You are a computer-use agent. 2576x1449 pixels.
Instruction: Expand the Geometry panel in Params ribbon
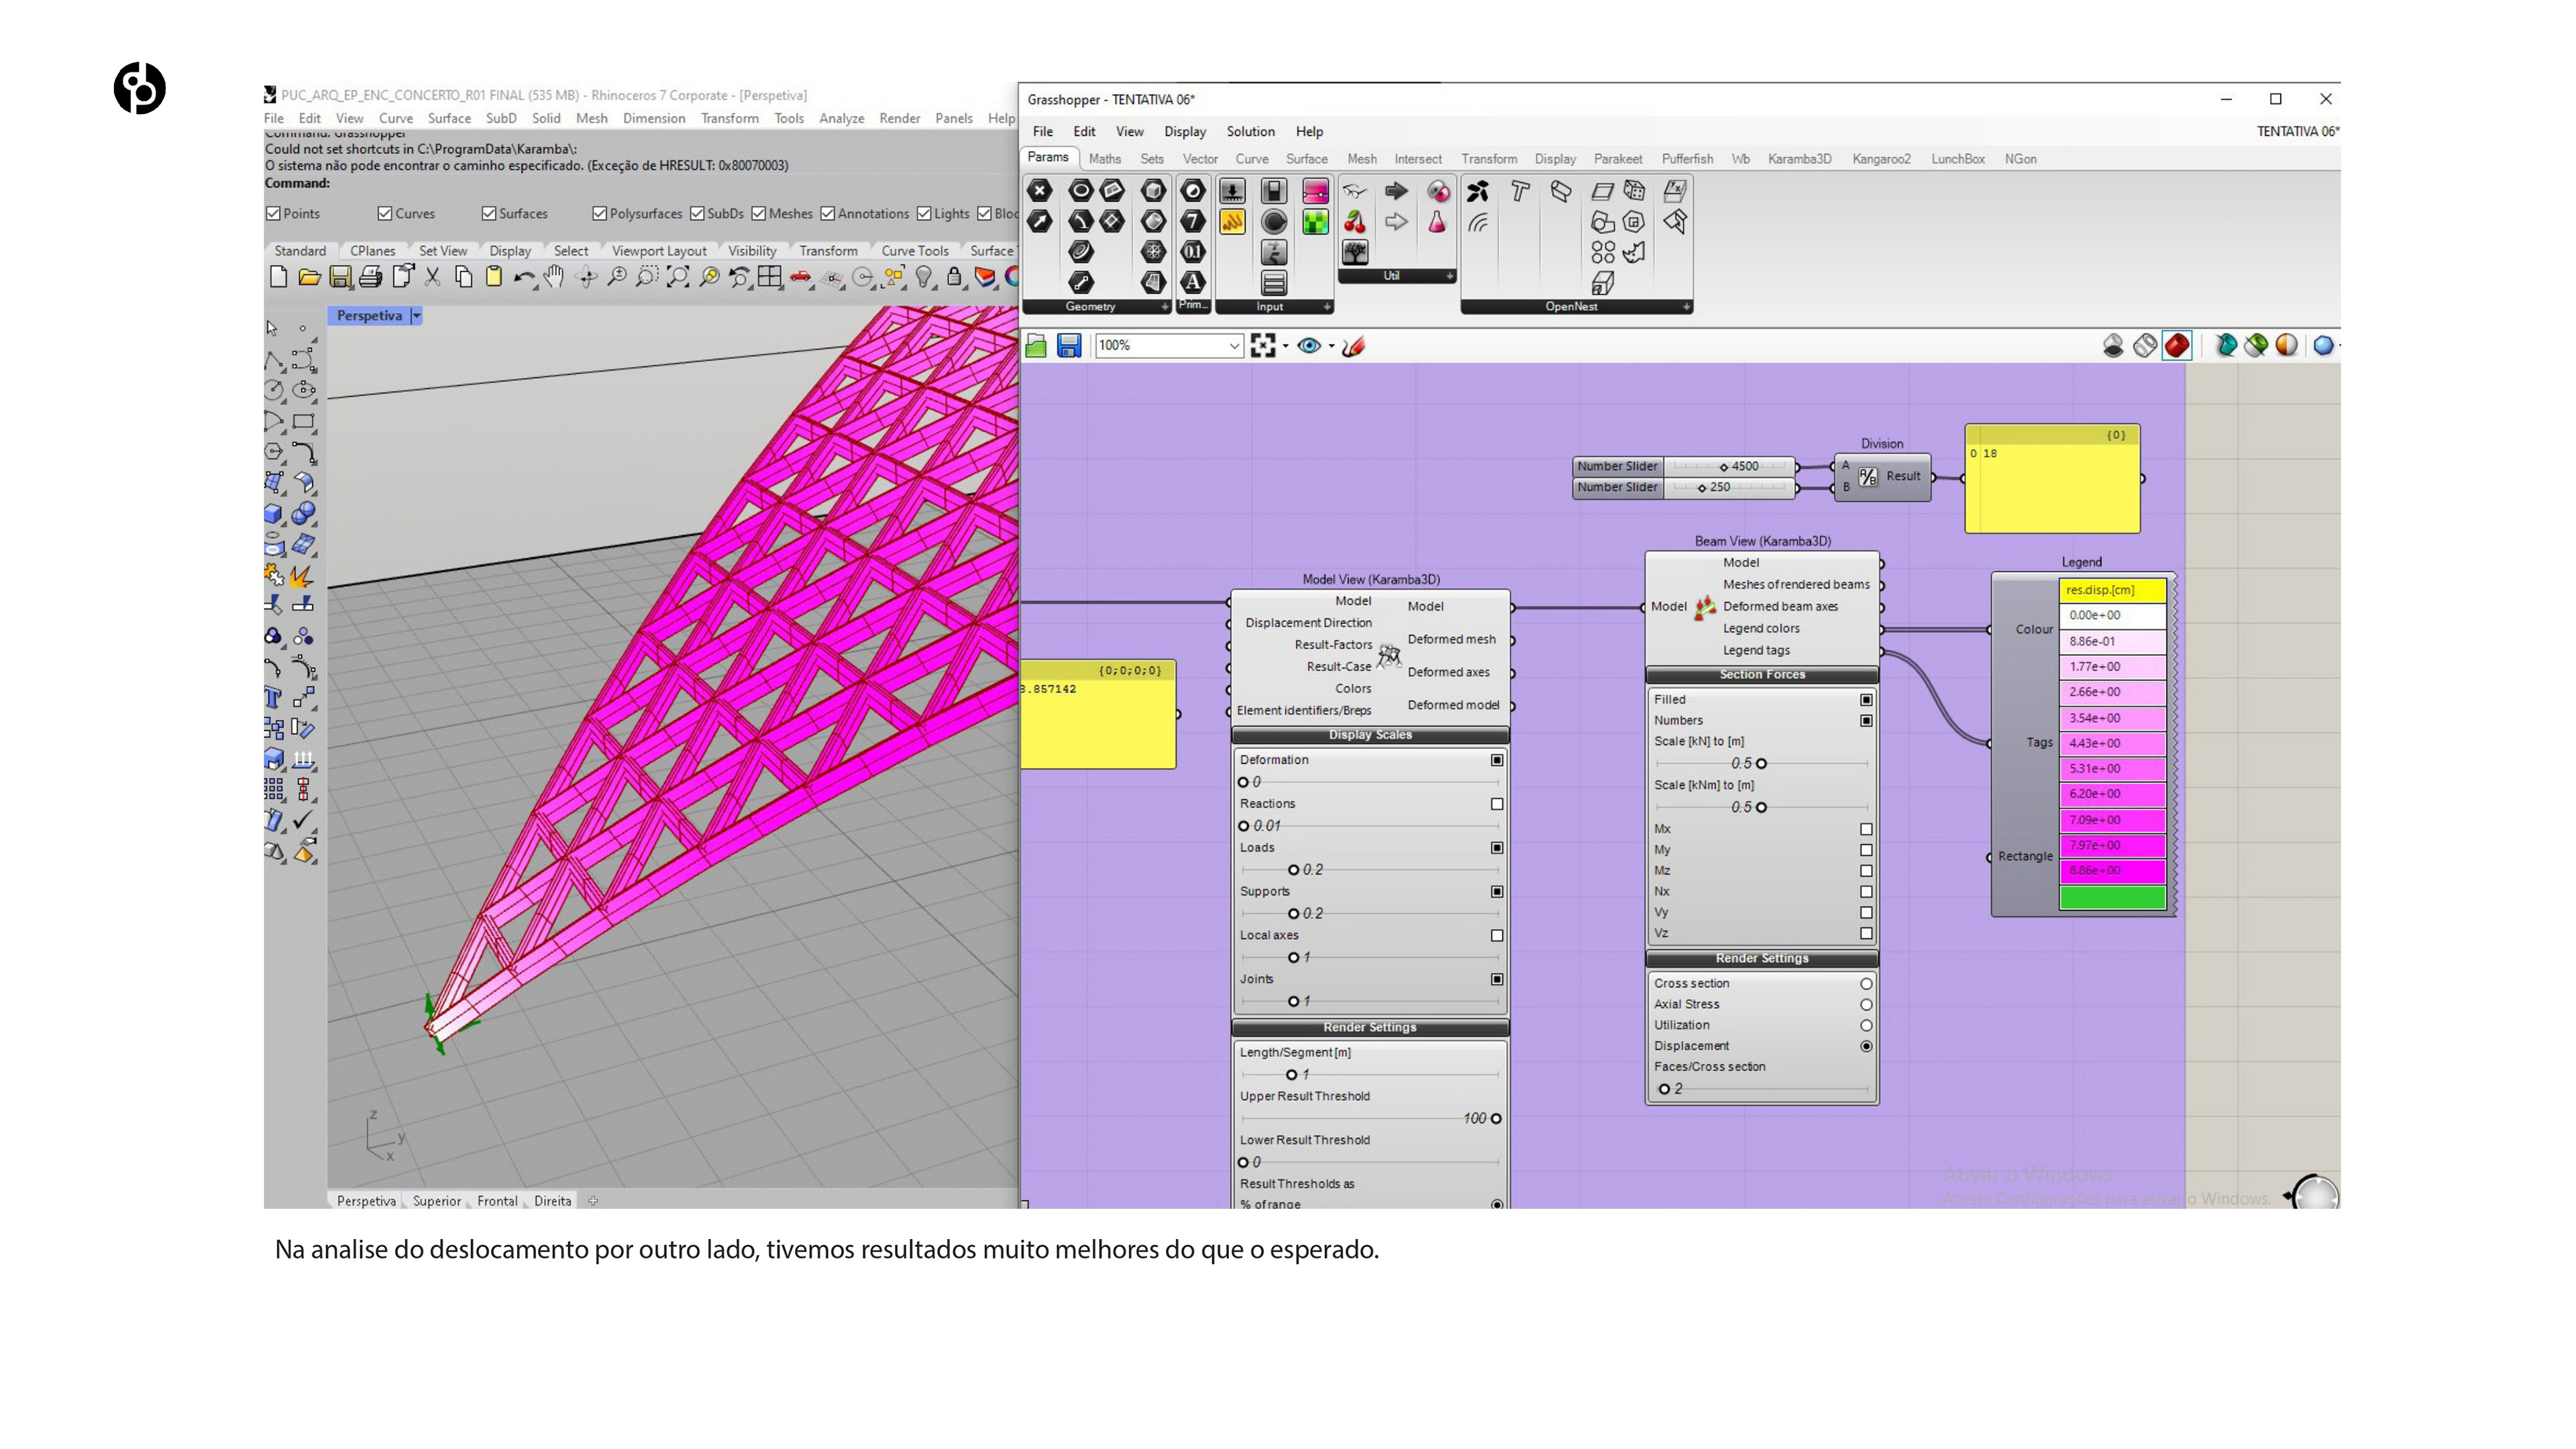pos(1164,307)
